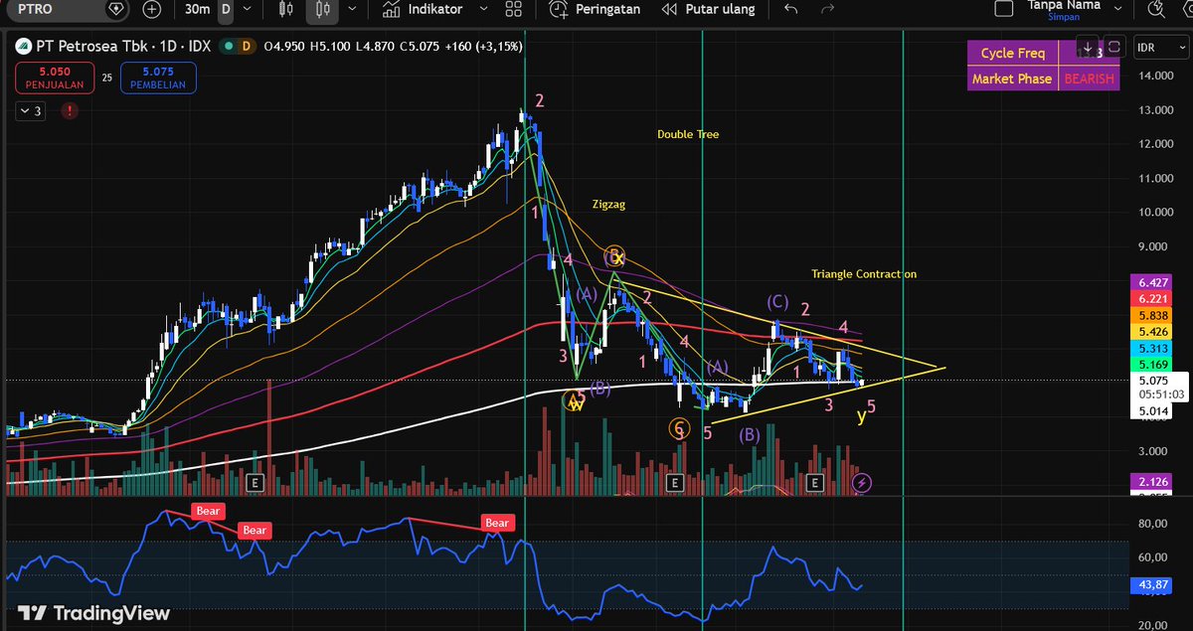The height and width of the screenshot is (631, 1193).
Task: Expand the collapsed indicators legend showing 3
Action: tap(31, 111)
